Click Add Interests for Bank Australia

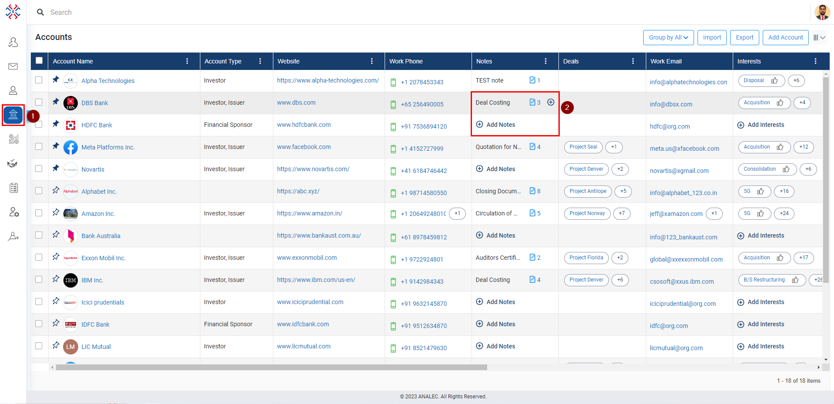(761, 235)
